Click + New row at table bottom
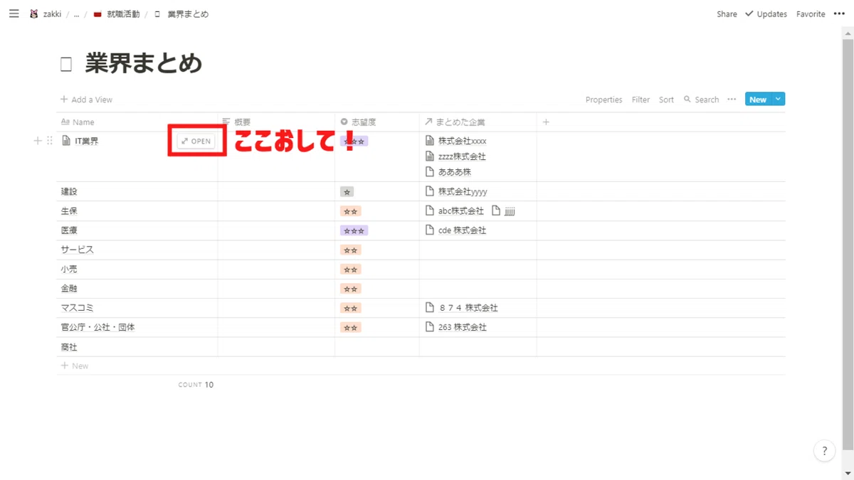 coord(75,366)
